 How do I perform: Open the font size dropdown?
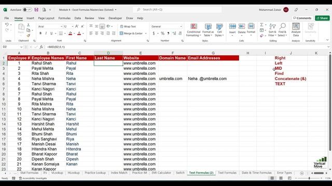click(73, 26)
